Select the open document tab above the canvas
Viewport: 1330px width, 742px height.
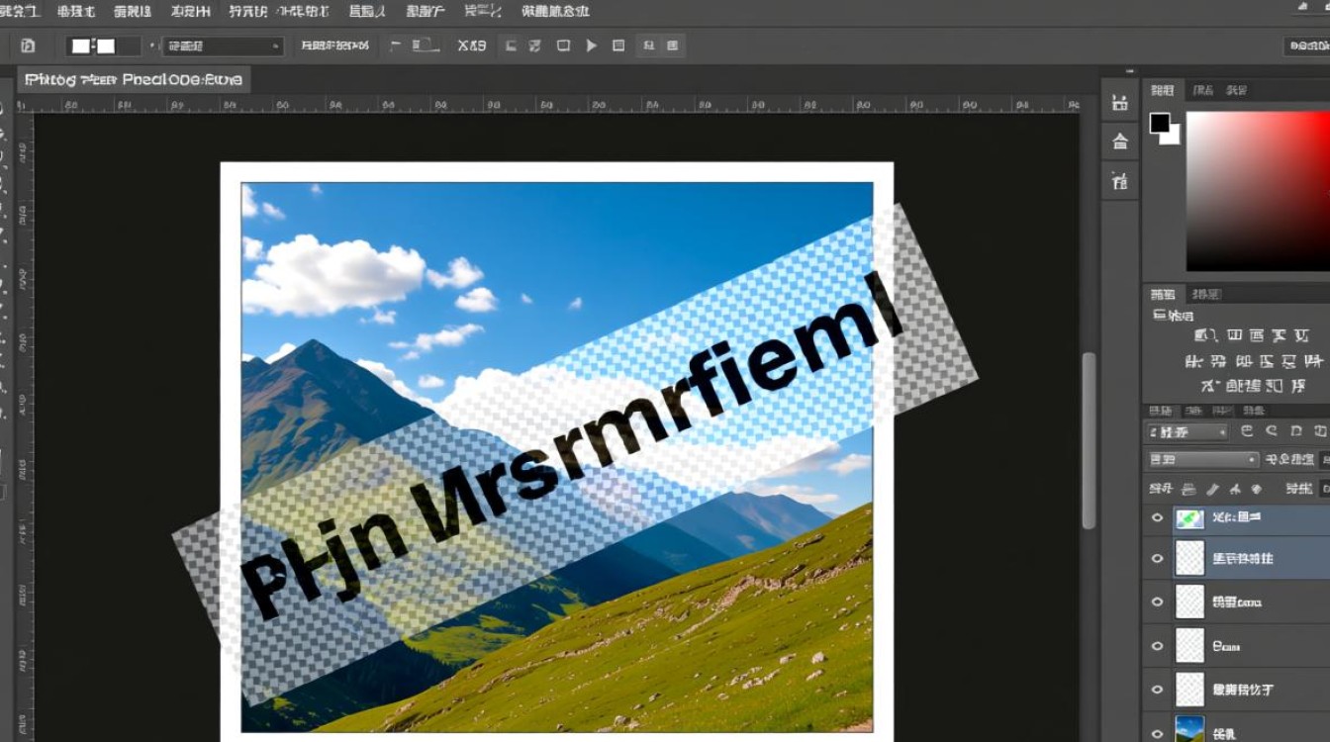coord(134,80)
